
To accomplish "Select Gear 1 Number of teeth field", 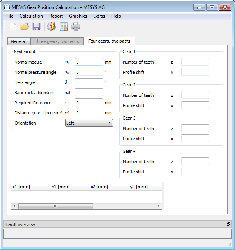I will [x=195, y=62].
